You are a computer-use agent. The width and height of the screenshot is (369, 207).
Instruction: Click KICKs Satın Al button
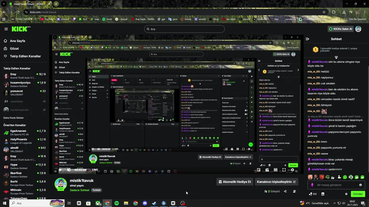[x=341, y=29]
